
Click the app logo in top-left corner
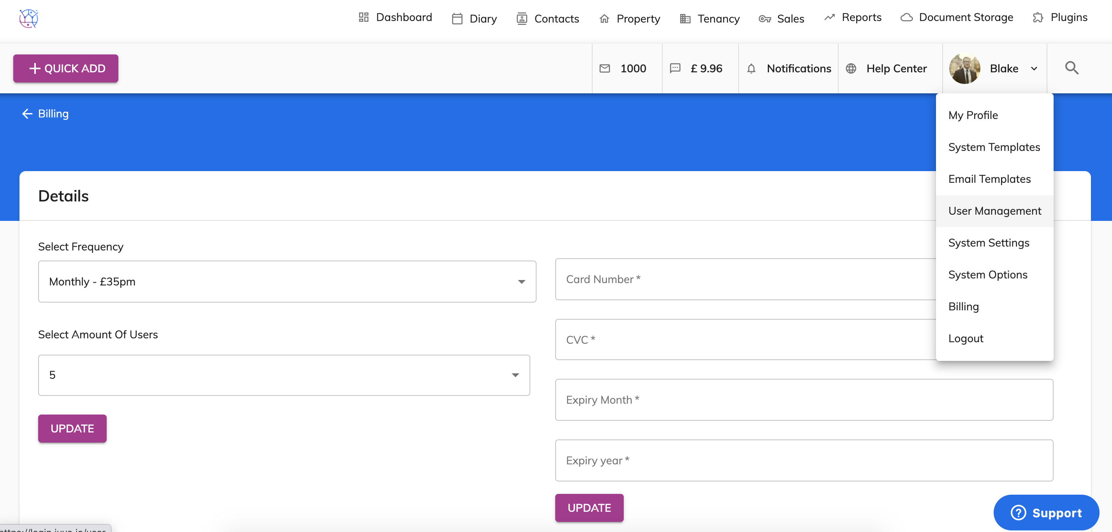coord(28,18)
